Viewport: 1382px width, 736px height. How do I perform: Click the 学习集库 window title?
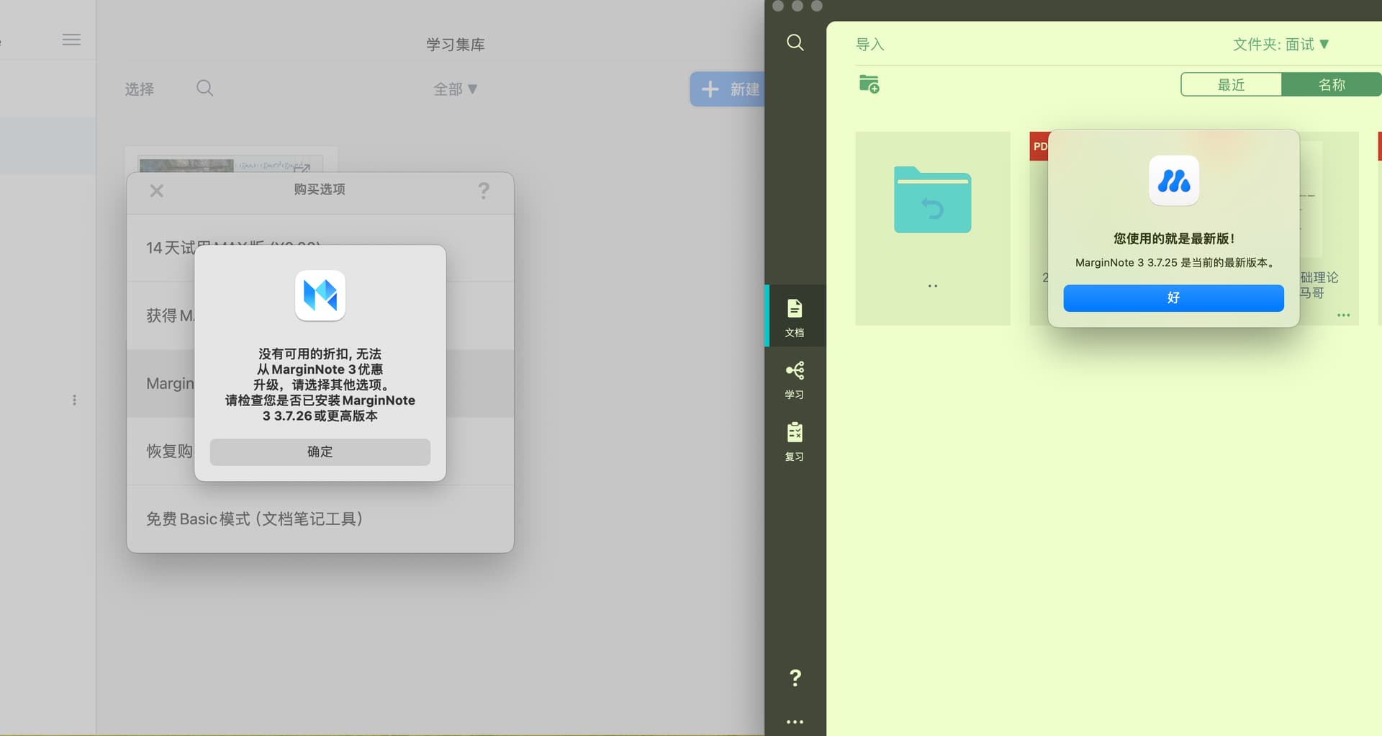click(x=456, y=45)
